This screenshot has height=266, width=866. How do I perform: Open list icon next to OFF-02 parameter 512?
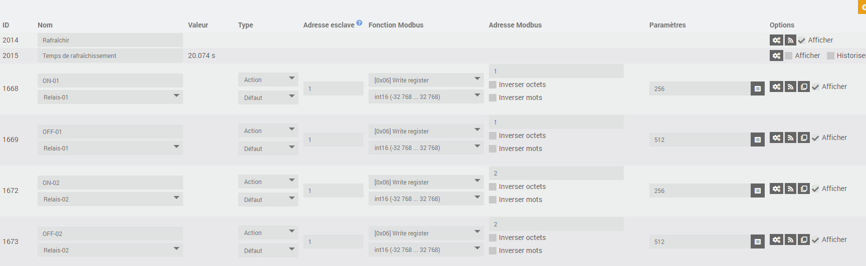pyautogui.click(x=757, y=241)
